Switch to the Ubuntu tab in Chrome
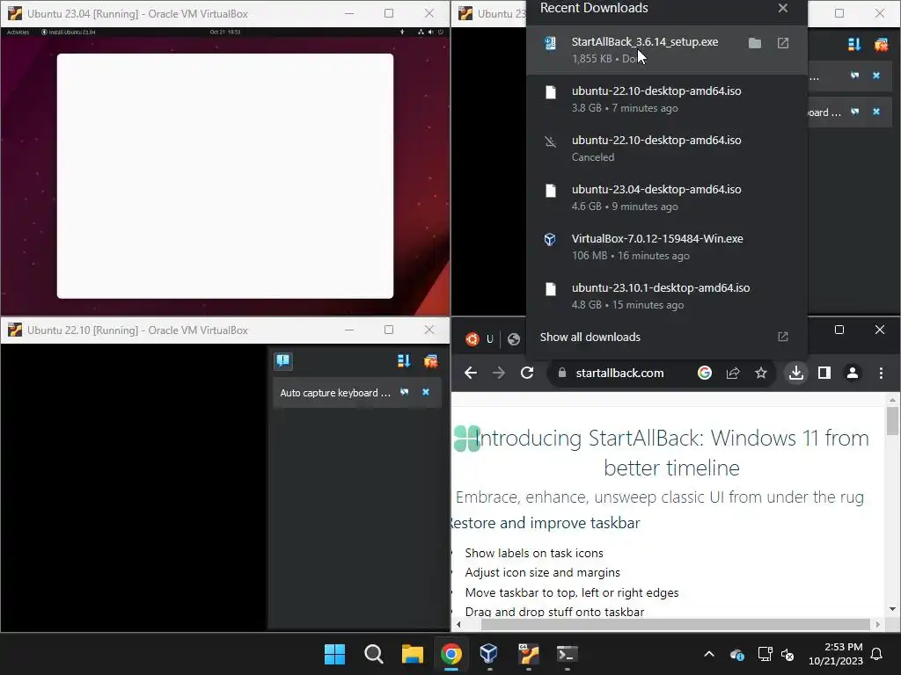The height and width of the screenshot is (675, 901). [x=480, y=339]
